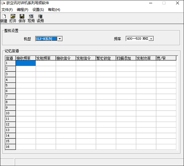Open the 编程(P) menu
The image size is (184, 166).
(22, 9)
